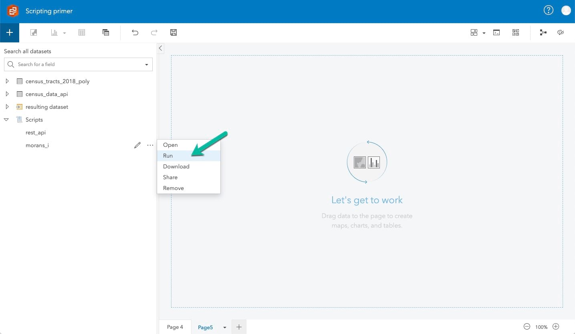The width and height of the screenshot is (575, 334).
Task: Switch to the Page 4 tab
Action: click(175, 327)
